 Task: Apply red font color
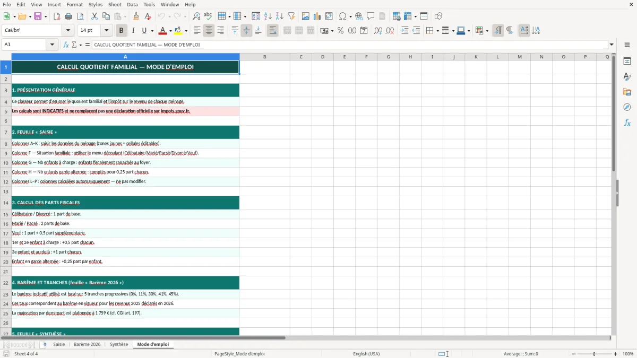tap(162, 31)
